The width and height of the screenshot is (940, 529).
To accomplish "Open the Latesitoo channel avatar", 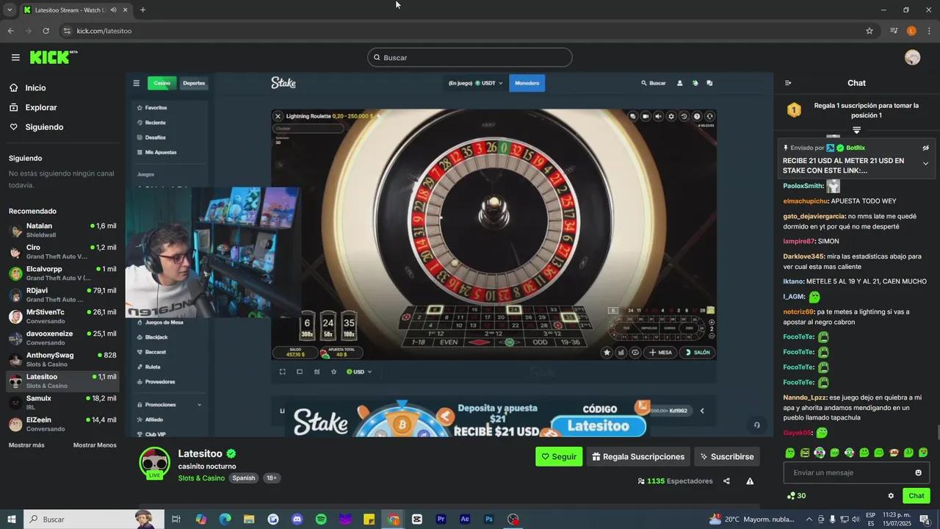I will click(155, 462).
